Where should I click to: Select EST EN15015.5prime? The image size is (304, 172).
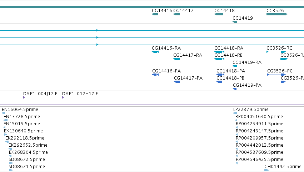[x=4, y=127]
